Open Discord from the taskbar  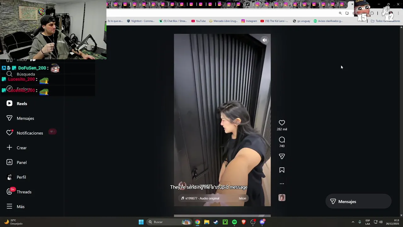(262, 222)
